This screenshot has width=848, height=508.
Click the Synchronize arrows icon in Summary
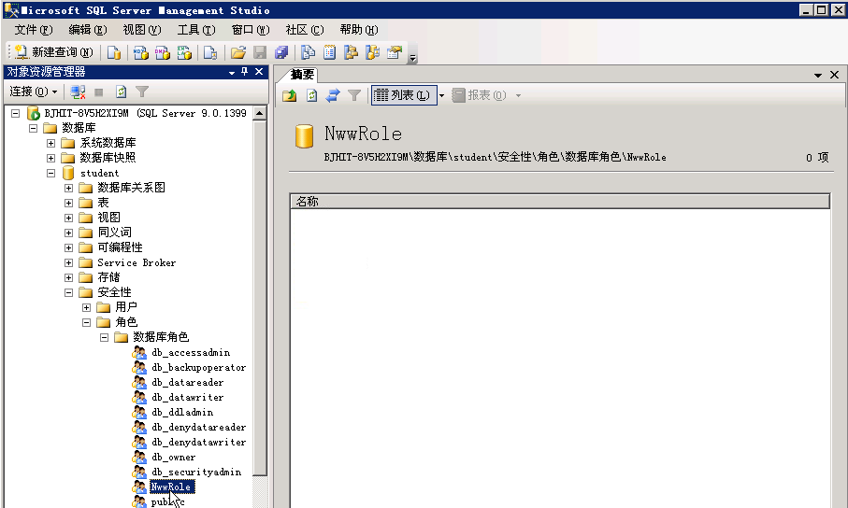tap(333, 95)
